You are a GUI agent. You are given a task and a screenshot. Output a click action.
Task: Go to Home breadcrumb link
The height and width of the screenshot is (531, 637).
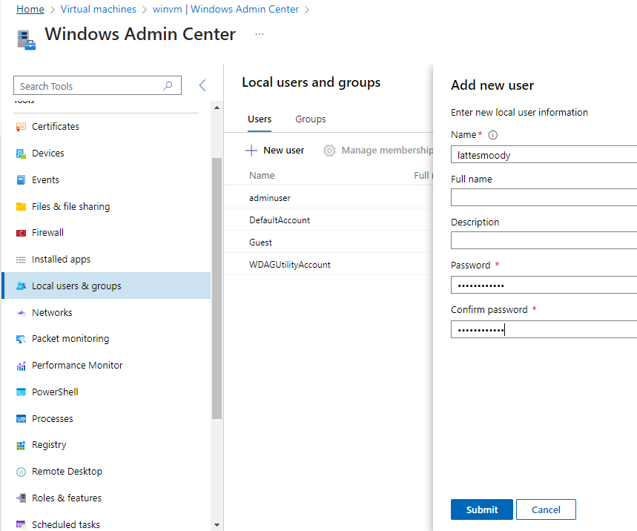click(30, 9)
